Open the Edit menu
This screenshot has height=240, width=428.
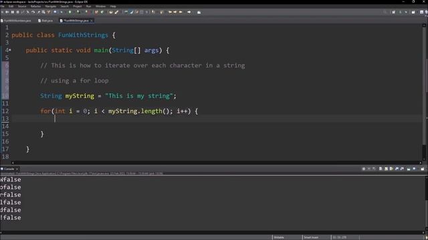(x=11, y=6)
